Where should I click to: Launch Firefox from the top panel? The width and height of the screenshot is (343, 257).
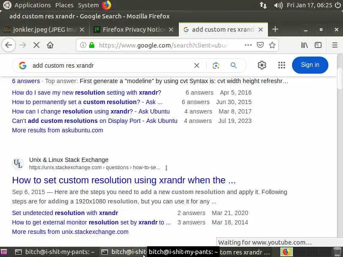tap(106, 5)
